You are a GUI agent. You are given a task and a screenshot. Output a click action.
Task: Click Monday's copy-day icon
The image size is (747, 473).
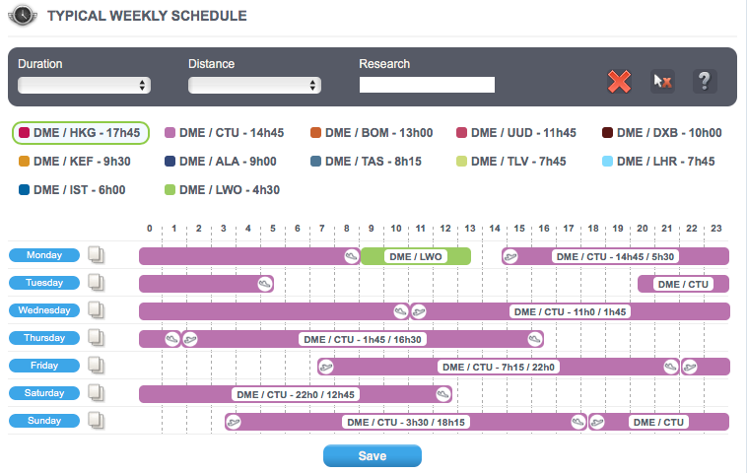tap(97, 255)
